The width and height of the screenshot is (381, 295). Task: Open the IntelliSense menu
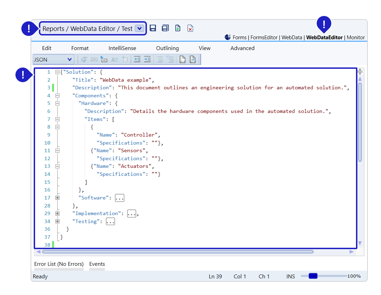(x=122, y=48)
